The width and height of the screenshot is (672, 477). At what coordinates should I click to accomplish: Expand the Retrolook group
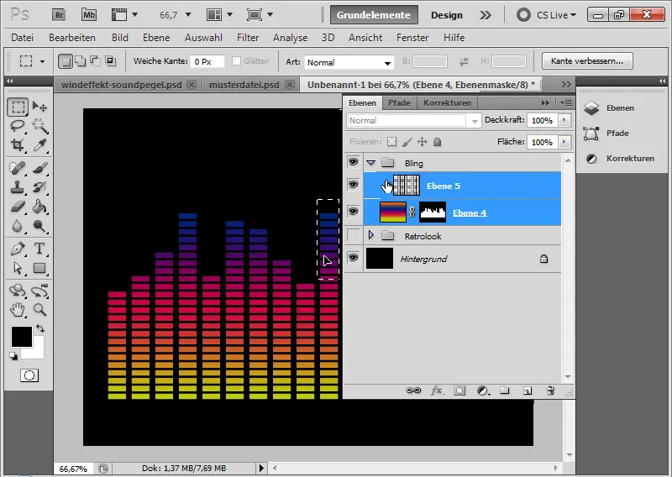point(370,235)
